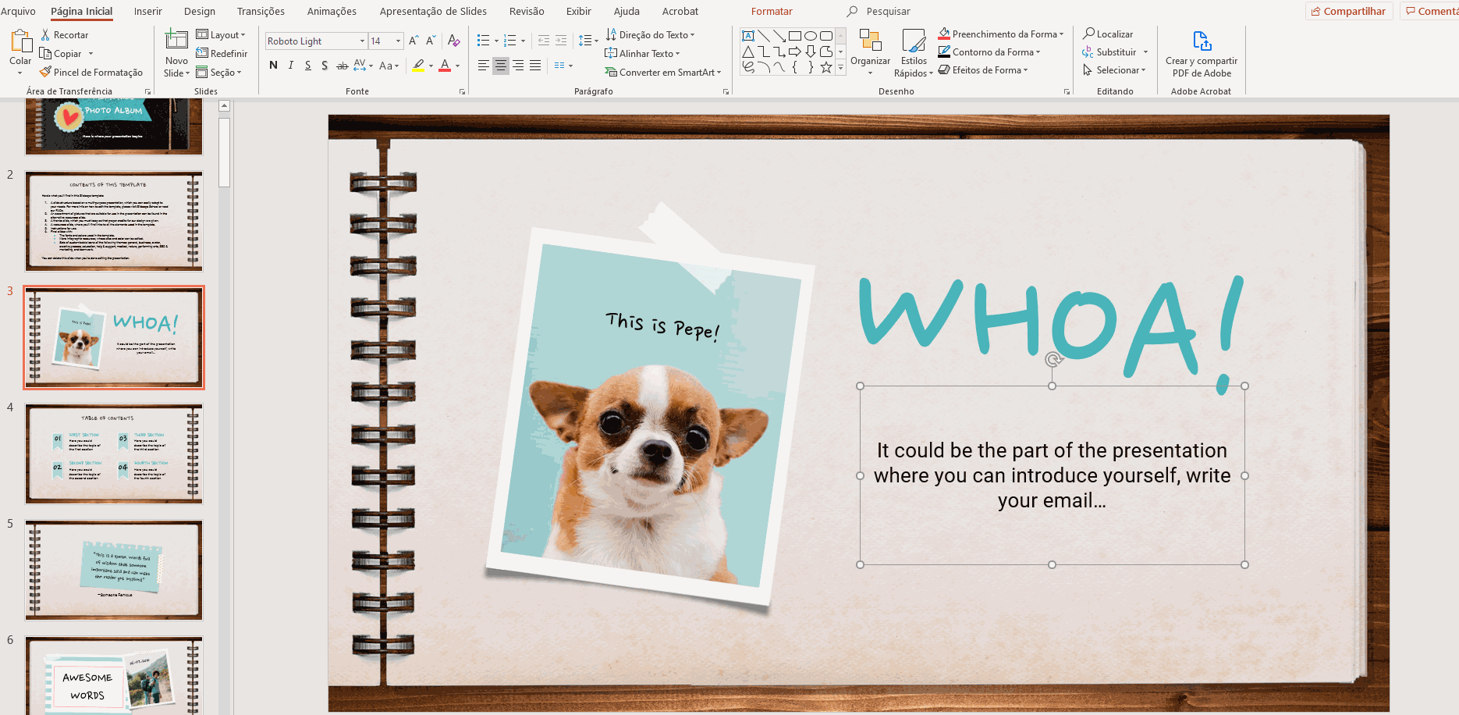Open the Arquivo menu

coord(18,12)
